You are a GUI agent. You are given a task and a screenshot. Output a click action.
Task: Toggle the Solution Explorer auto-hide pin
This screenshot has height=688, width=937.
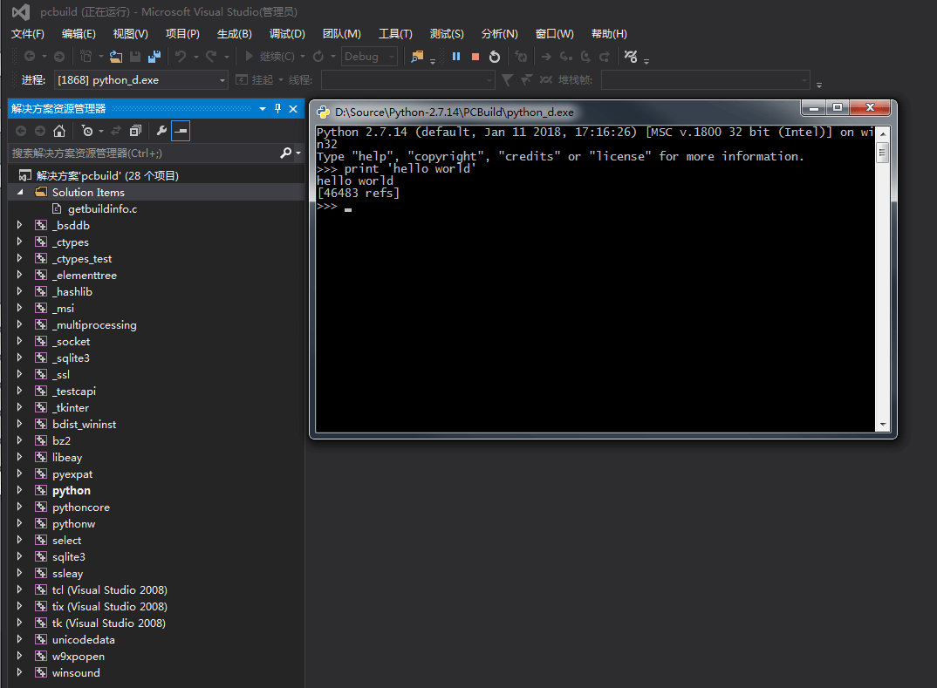[277, 108]
